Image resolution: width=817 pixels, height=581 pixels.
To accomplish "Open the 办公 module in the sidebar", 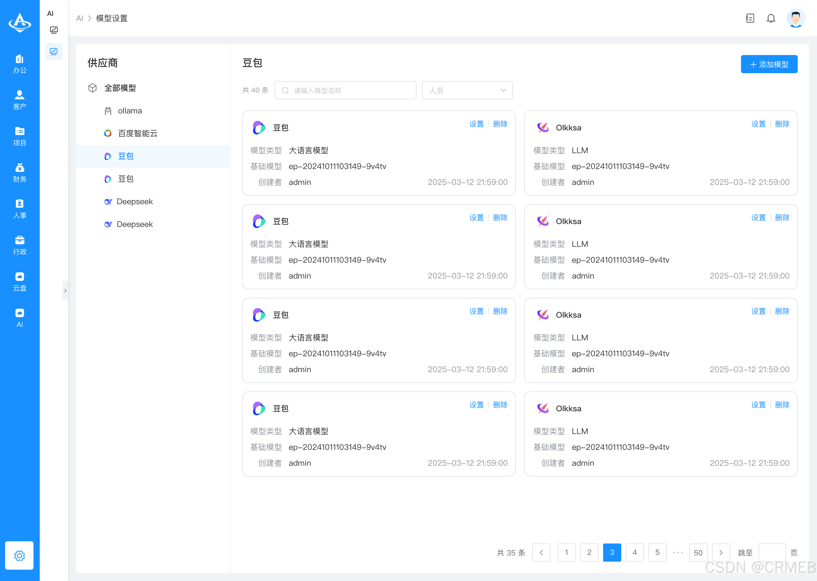I will (x=20, y=64).
